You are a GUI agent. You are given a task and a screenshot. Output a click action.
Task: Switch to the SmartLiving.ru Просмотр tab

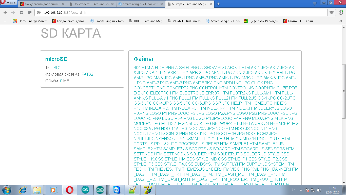[x=141, y=4]
